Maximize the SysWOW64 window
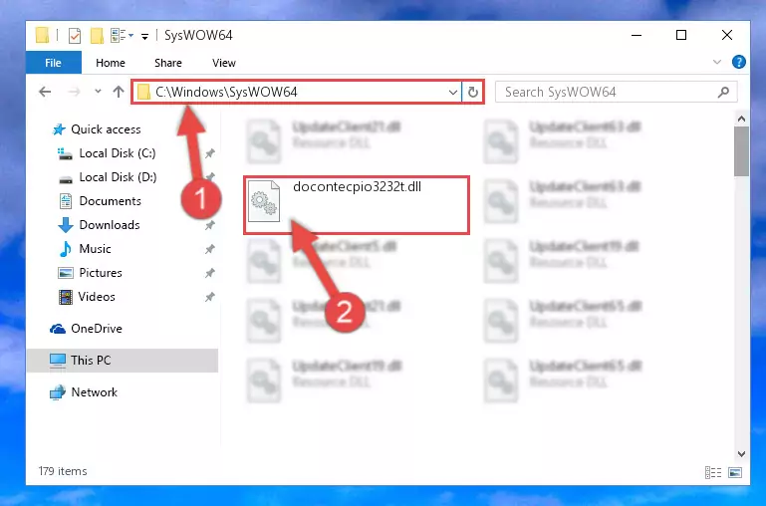The height and width of the screenshot is (506, 766). 681,35
